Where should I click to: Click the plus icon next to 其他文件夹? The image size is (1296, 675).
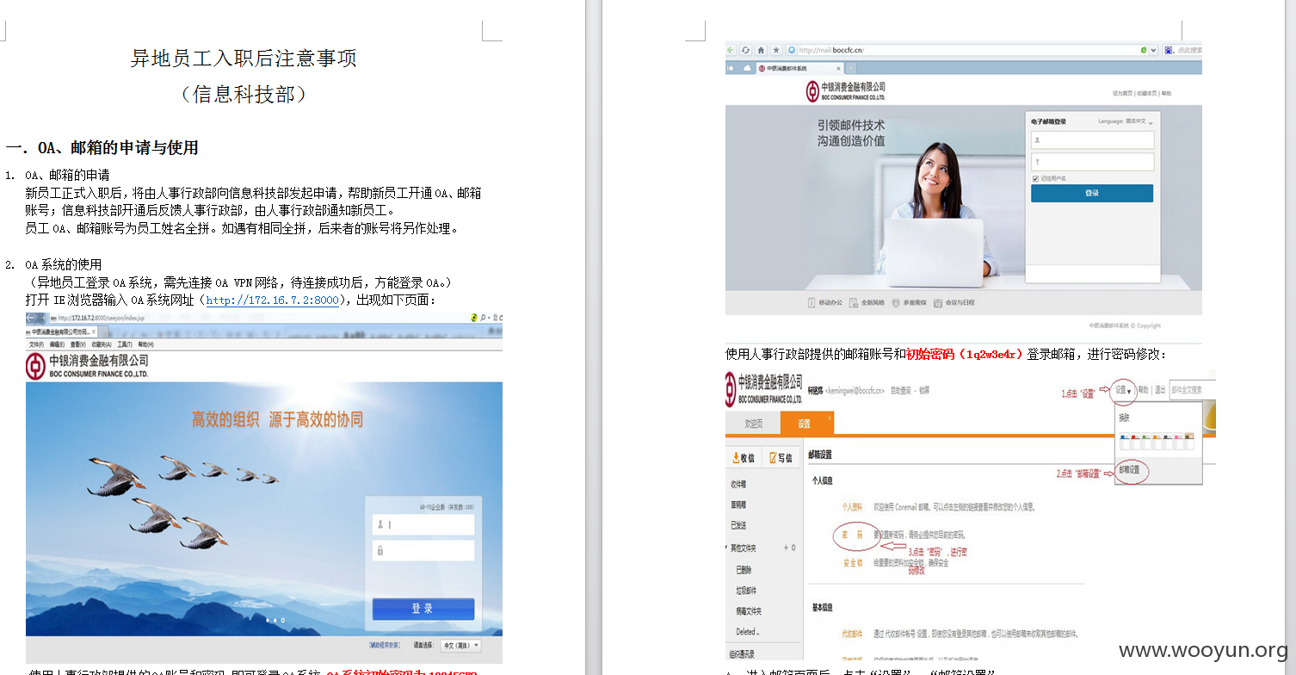pos(786,548)
